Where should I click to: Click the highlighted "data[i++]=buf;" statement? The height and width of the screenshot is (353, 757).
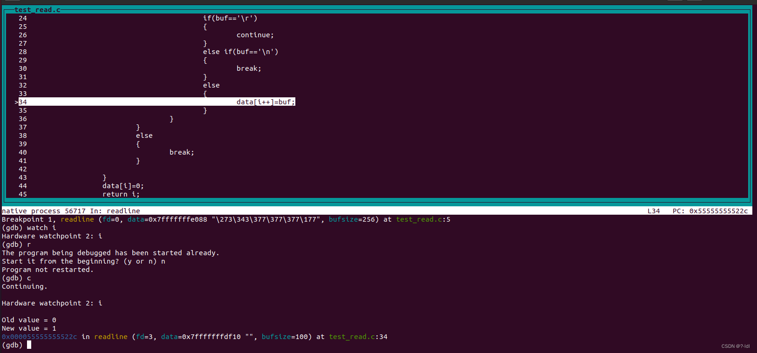pyautogui.click(x=266, y=102)
